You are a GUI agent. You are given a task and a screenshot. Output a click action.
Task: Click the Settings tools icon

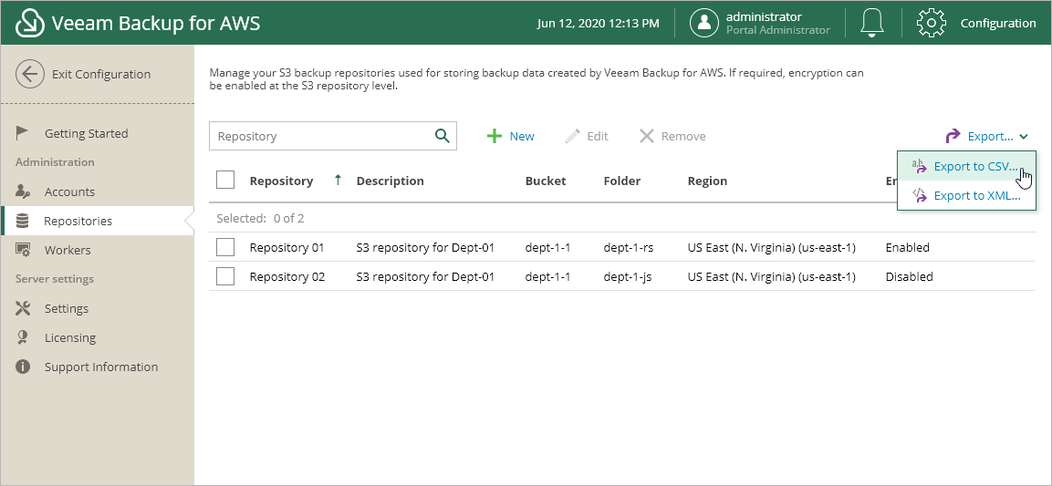(23, 308)
